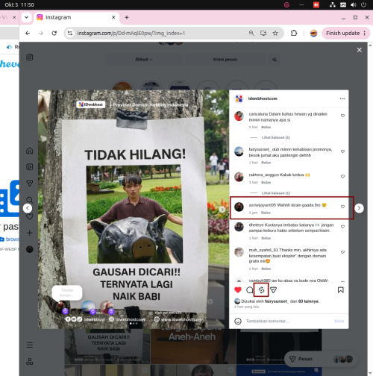Open the site info icon in the address bar
This screenshot has height=376, width=373.
pos(70,33)
